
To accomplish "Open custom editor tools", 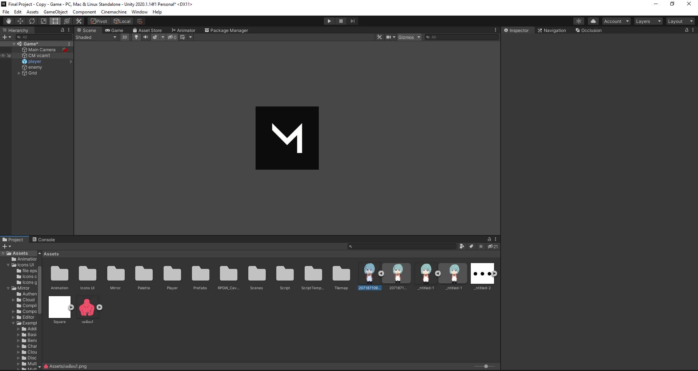I will 79,21.
